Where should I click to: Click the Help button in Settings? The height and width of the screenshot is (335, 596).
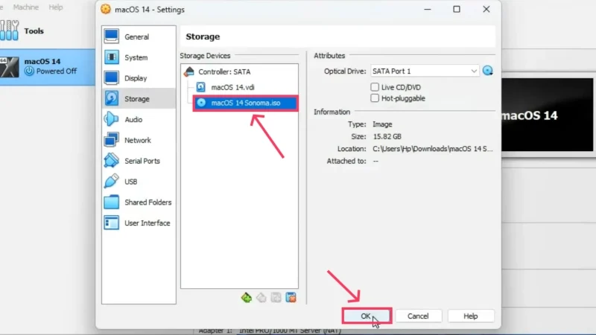[471, 316]
